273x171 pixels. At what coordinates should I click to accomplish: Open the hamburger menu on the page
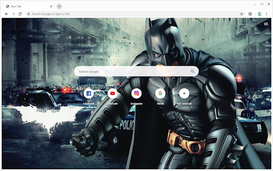[x=266, y=24]
